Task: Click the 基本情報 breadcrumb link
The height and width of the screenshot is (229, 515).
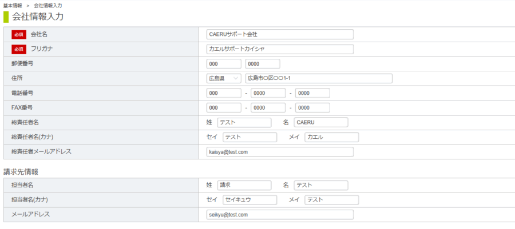Action: [13, 5]
